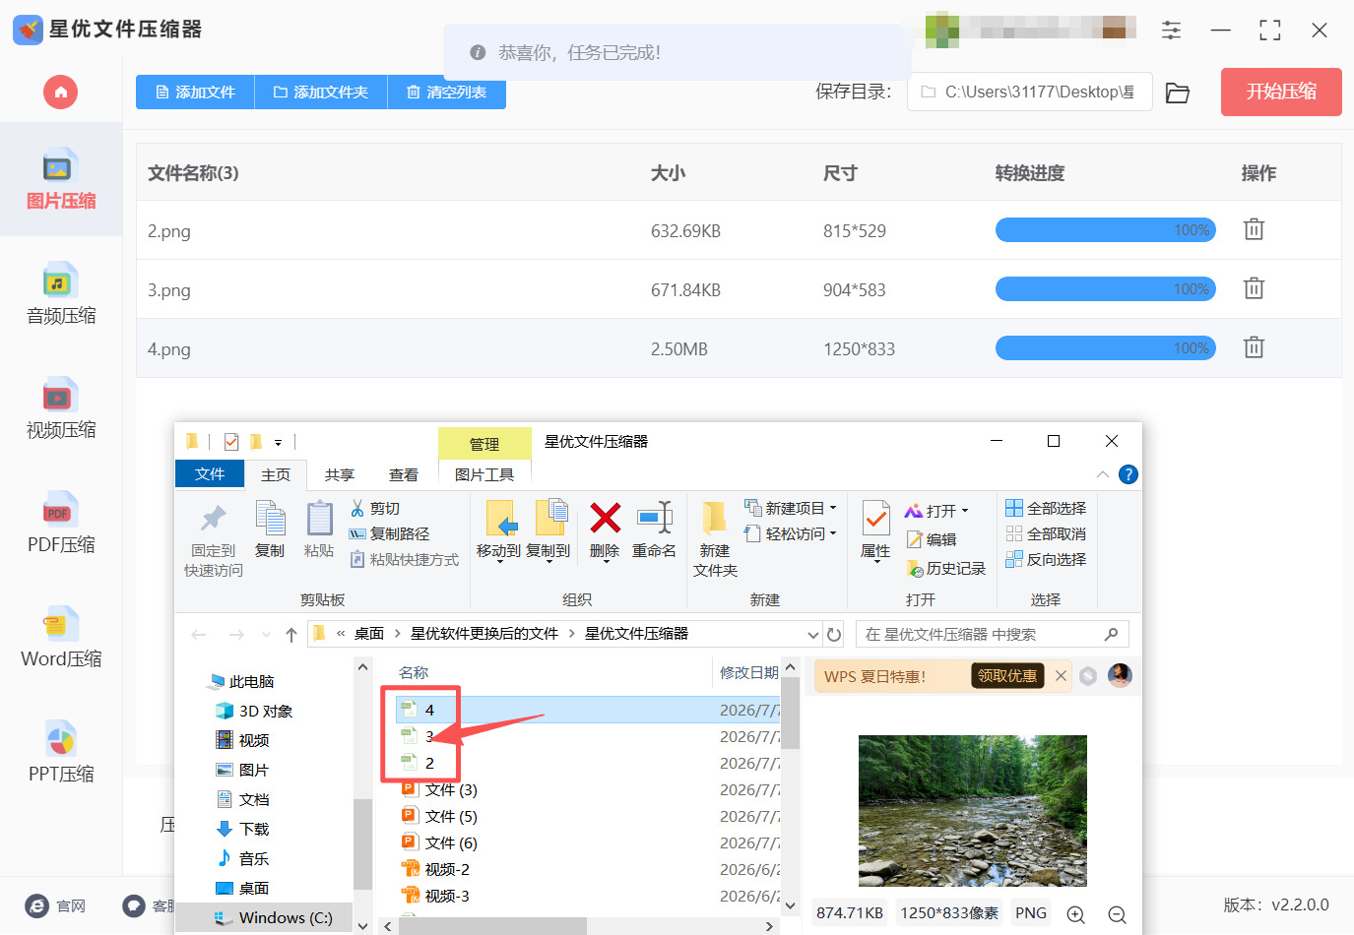This screenshot has width=1354, height=935.
Task: Click 2.png progress bar at 100%
Action: click(x=1106, y=229)
